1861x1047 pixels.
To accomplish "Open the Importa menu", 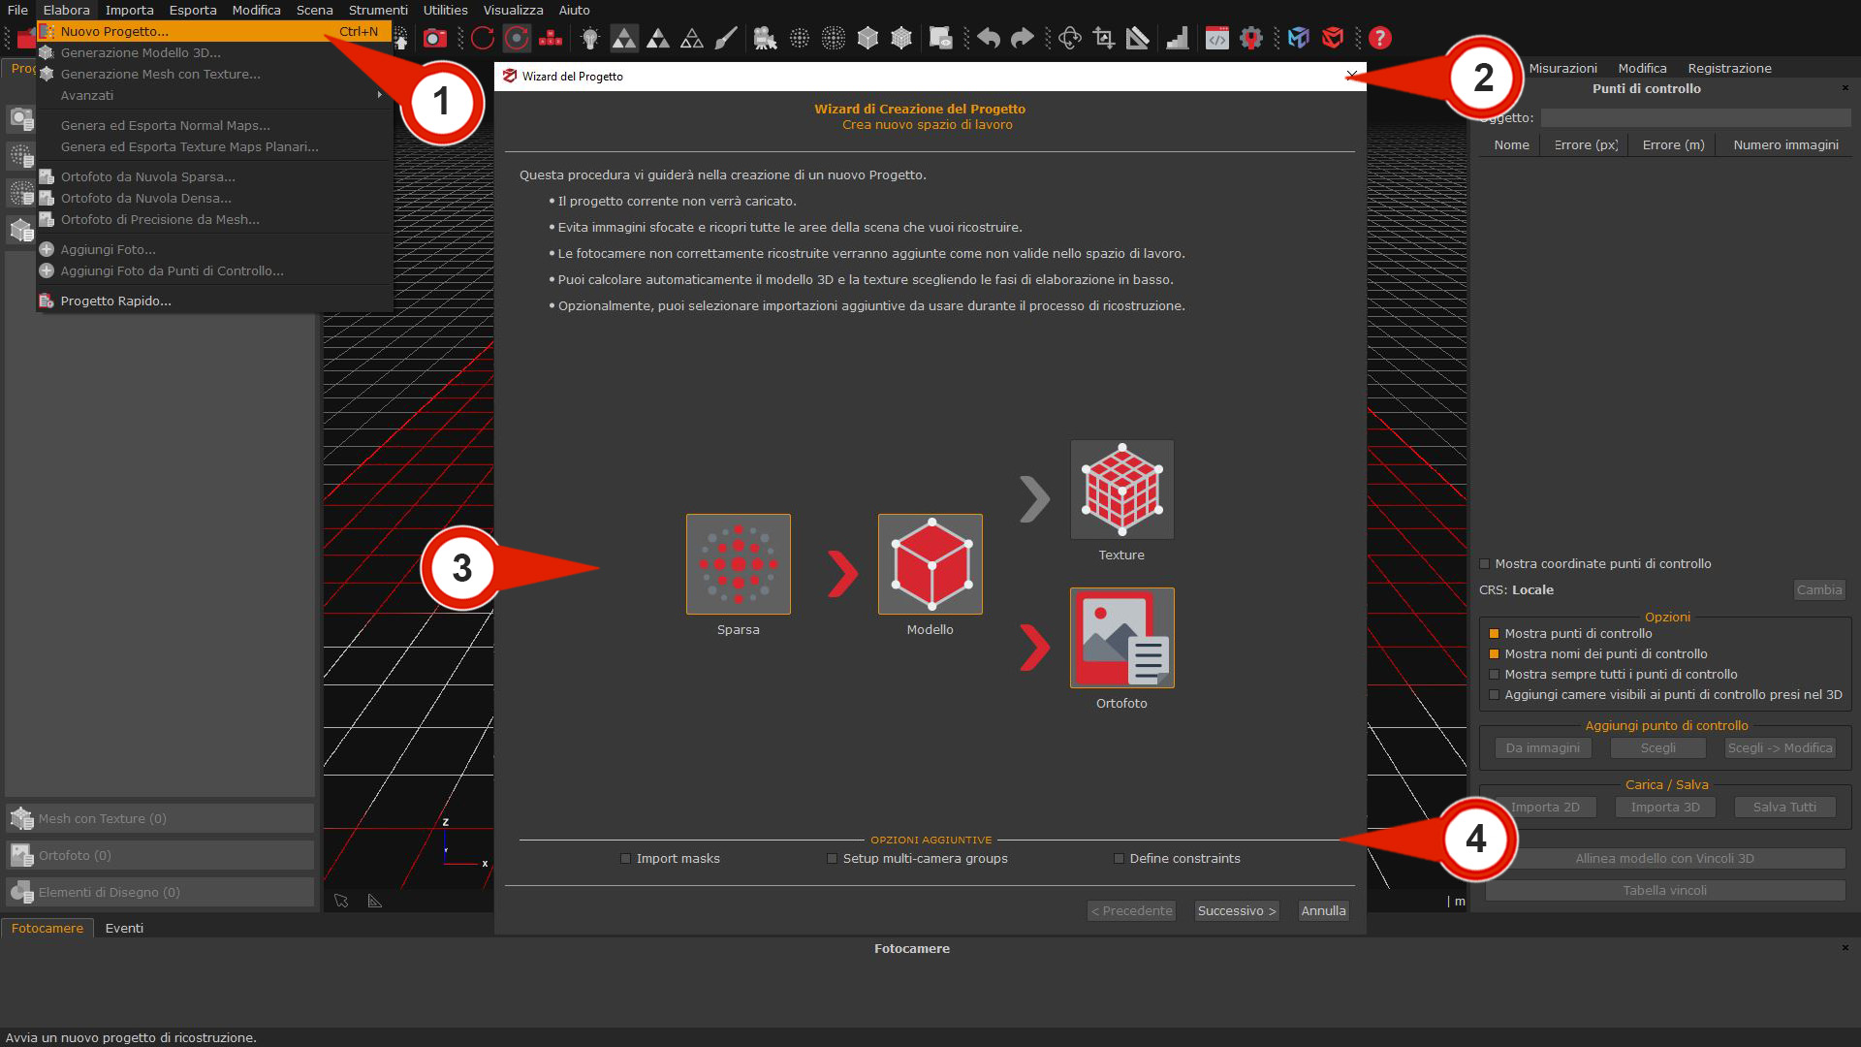I will 129,10.
